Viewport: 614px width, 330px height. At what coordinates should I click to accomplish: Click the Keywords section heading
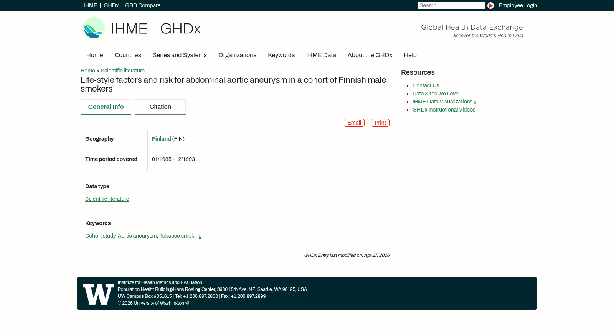[98, 223]
